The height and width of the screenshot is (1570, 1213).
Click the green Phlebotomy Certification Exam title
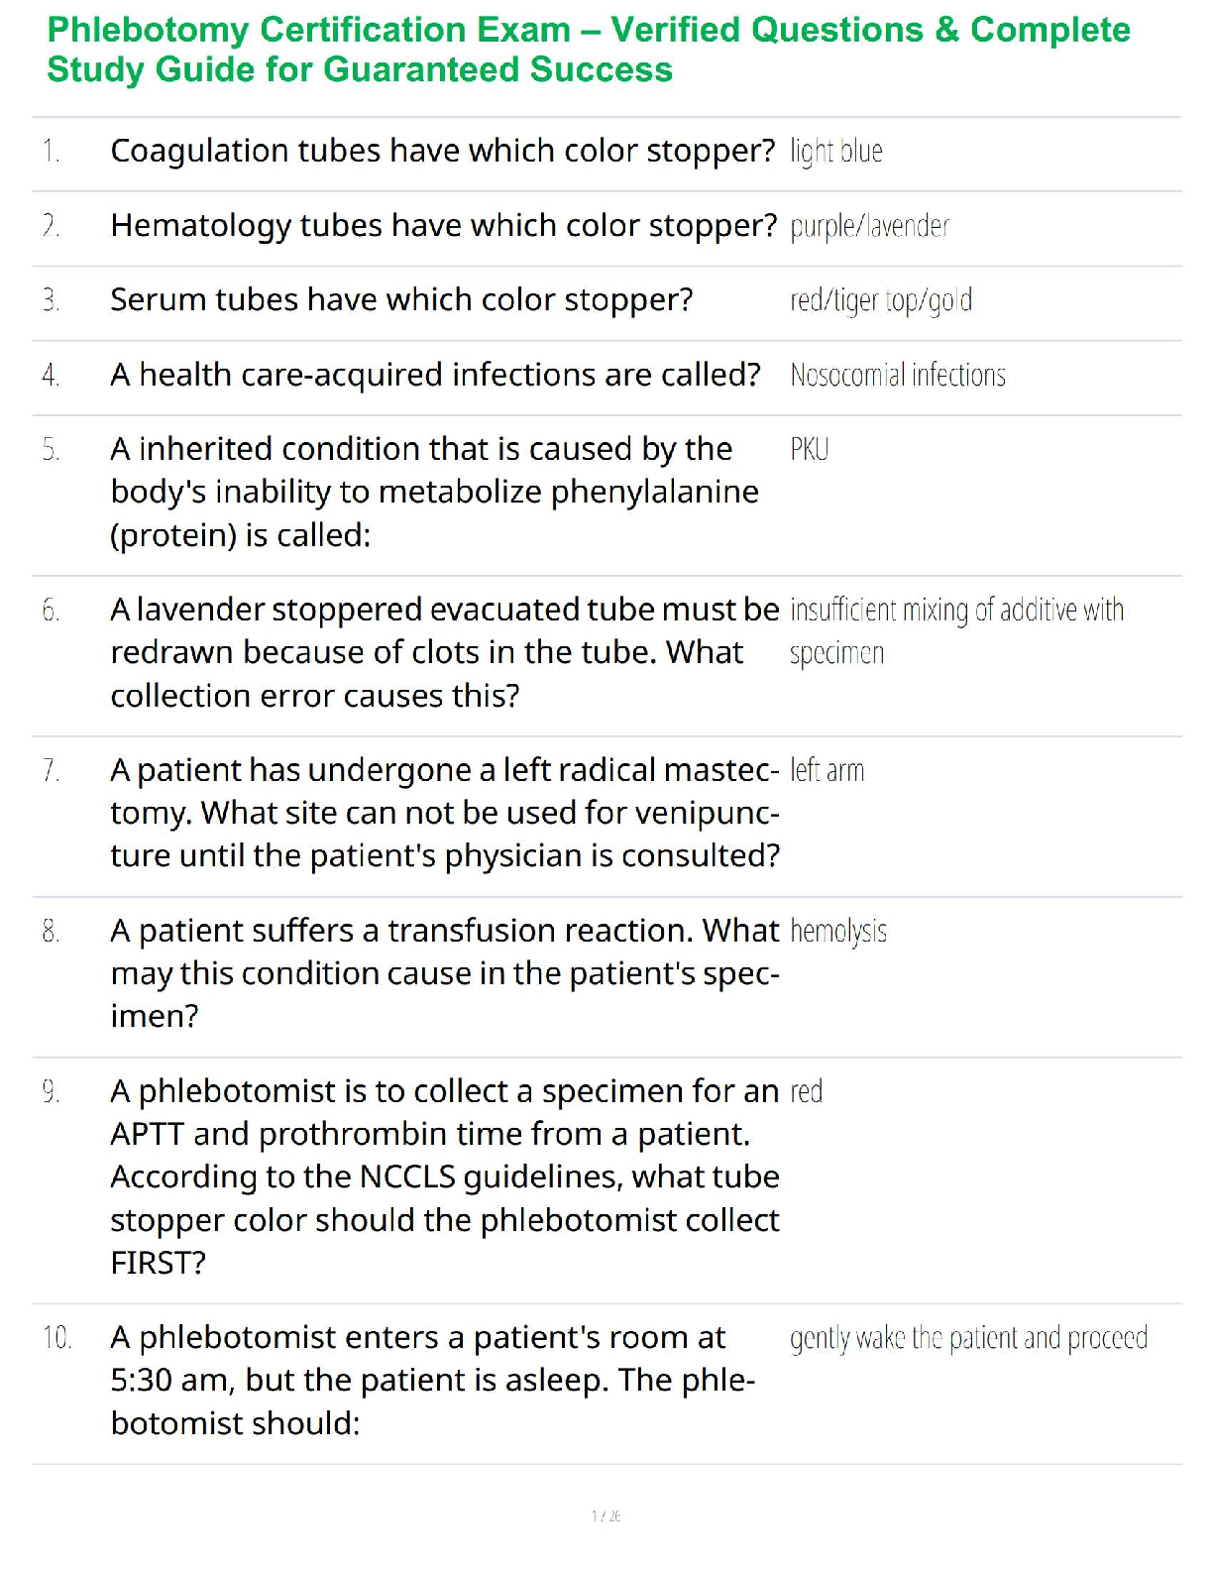pos(588,50)
